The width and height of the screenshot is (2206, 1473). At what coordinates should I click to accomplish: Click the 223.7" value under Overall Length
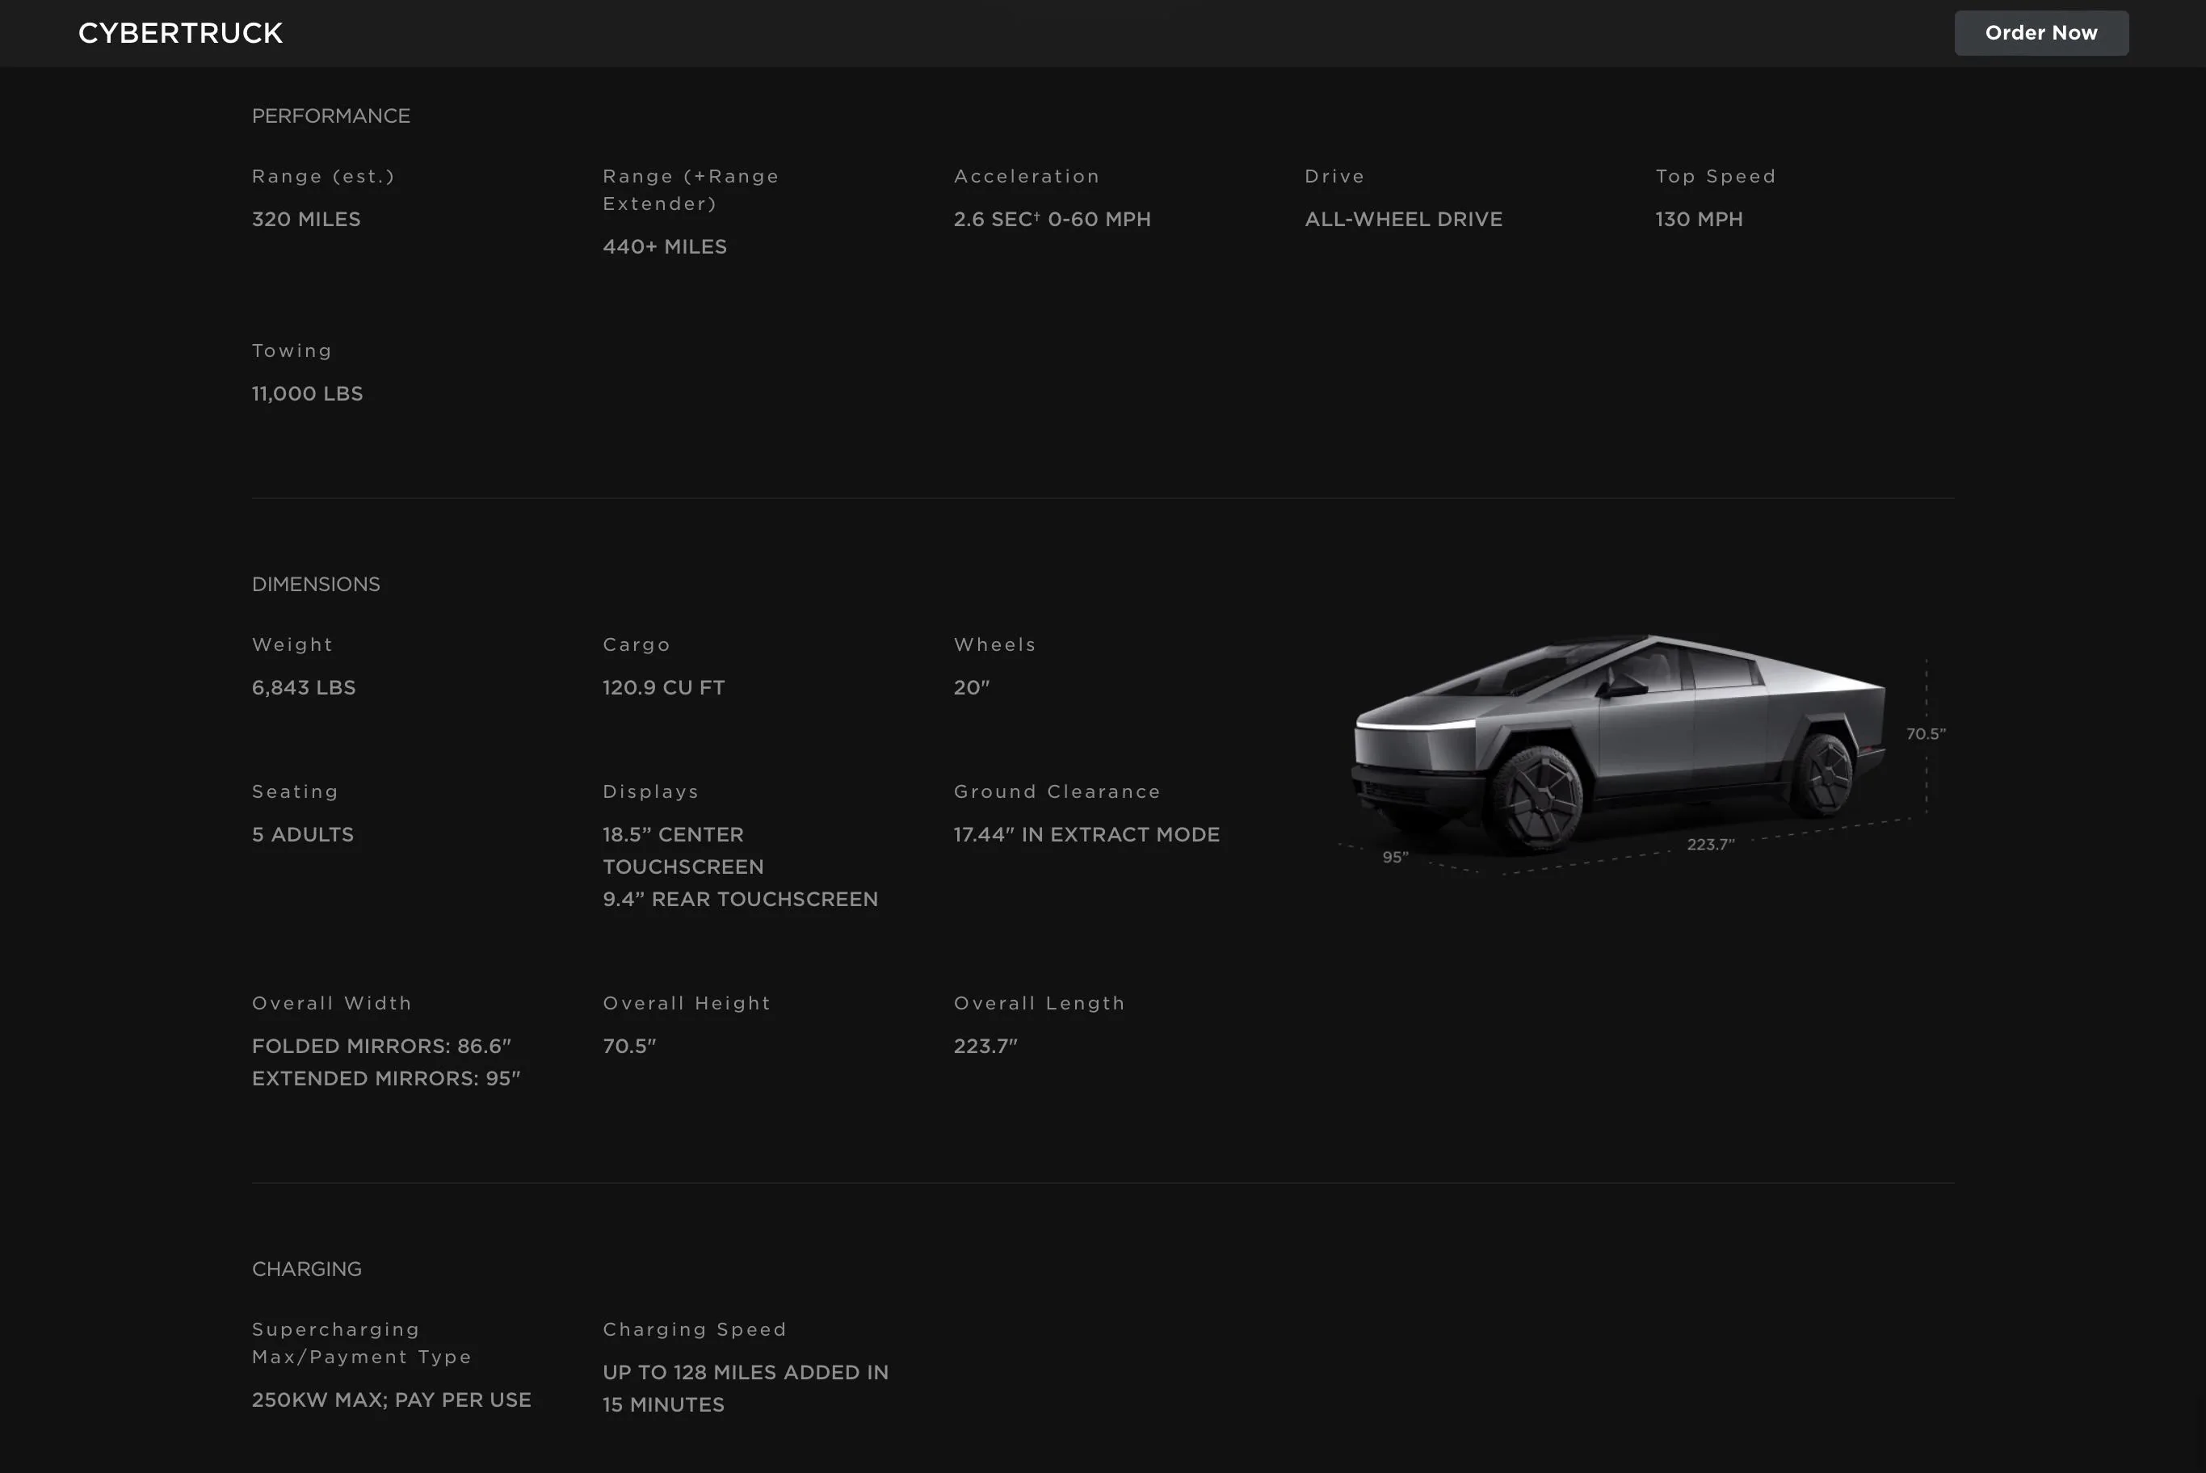coord(985,1046)
